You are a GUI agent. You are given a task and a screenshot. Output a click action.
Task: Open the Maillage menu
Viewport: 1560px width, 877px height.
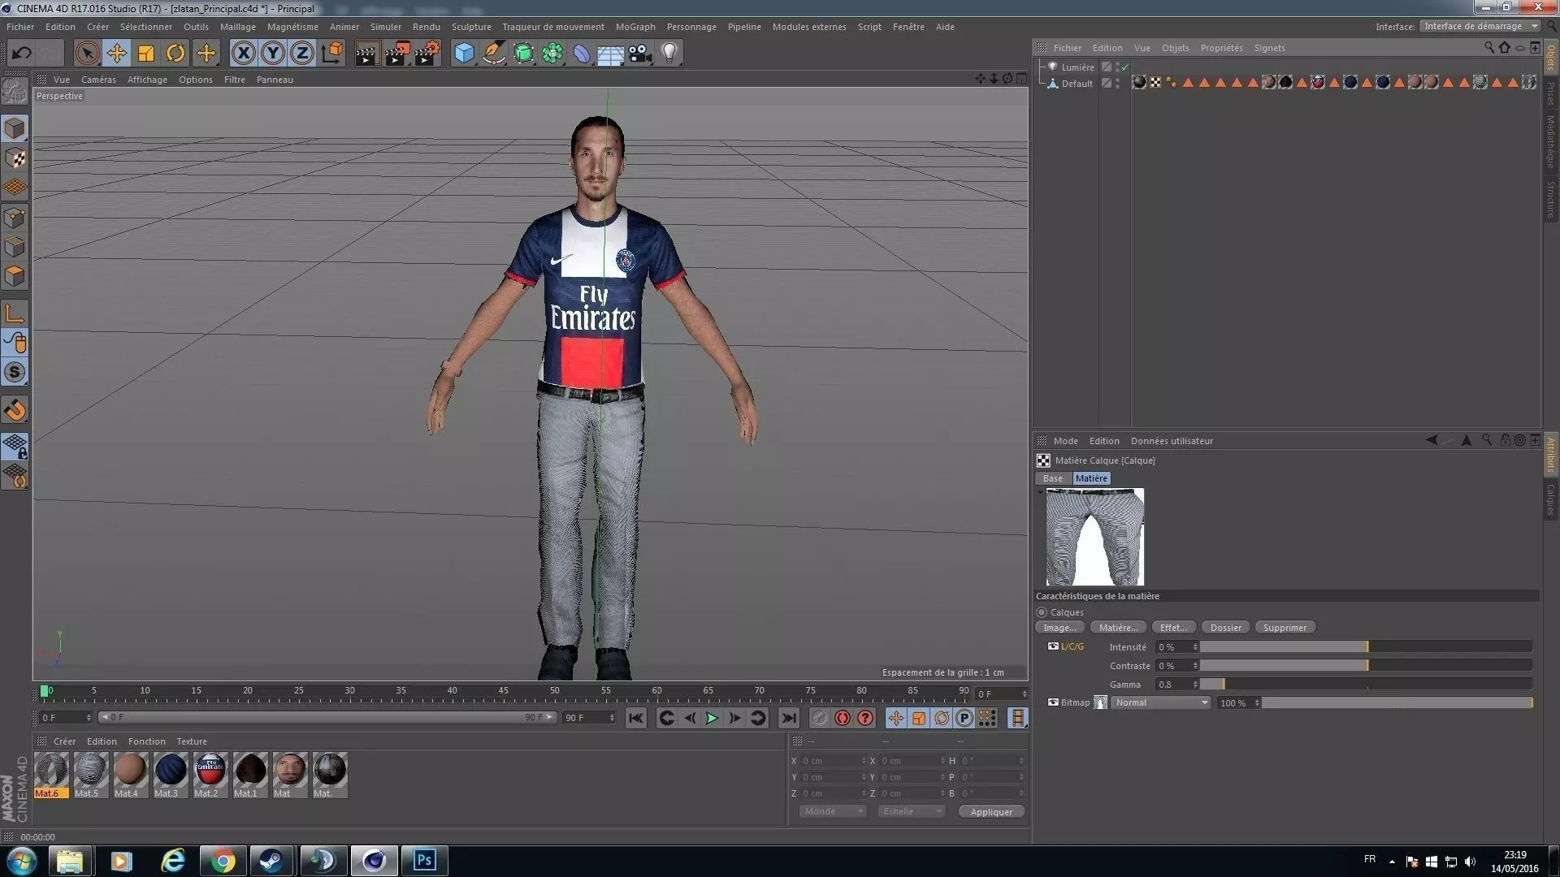pyautogui.click(x=237, y=27)
